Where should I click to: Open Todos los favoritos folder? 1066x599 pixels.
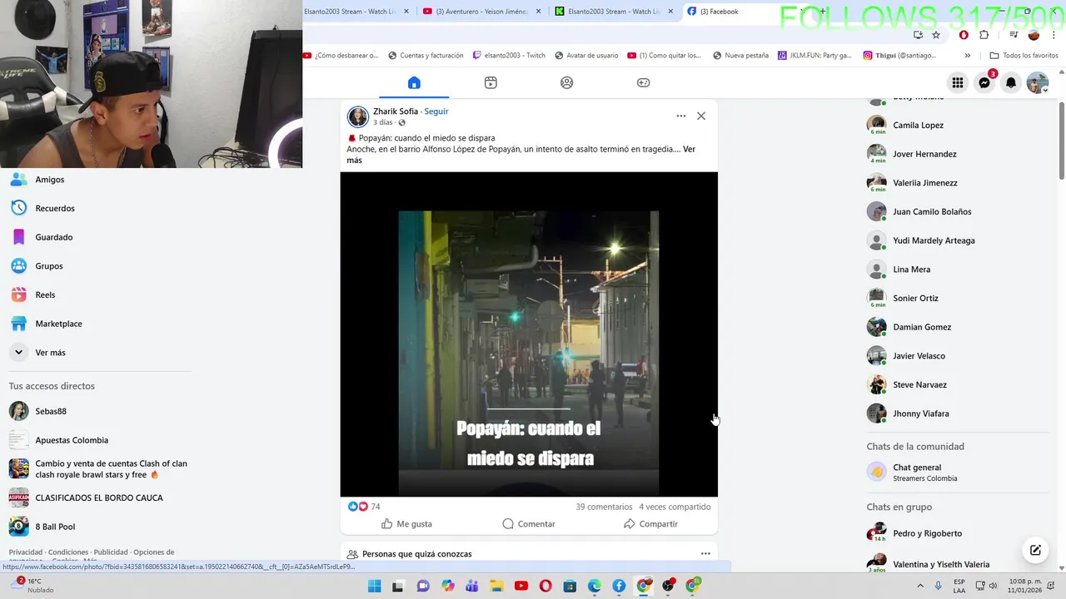(x=1024, y=56)
